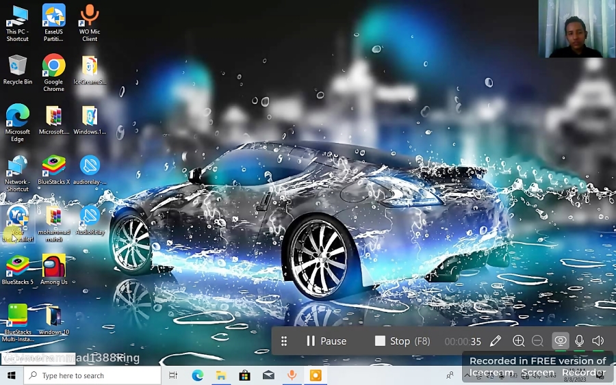Switch to WO Mic in taskbar
Screen dimensions: 616x385
tap(292, 375)
